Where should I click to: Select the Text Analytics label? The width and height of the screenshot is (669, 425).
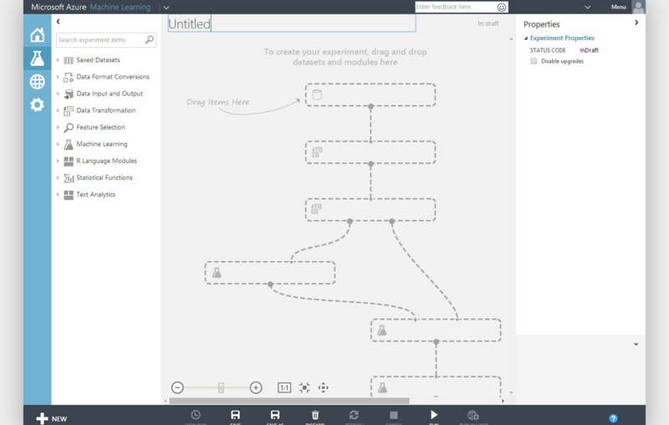96,195
